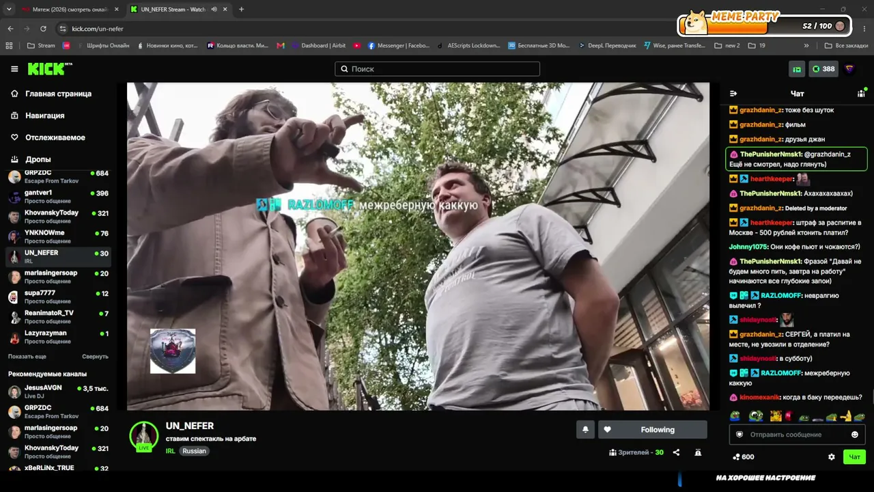Toggle the Following button
Screen dimensions: 874x492
pyautogui.click(x=653, y=430)
